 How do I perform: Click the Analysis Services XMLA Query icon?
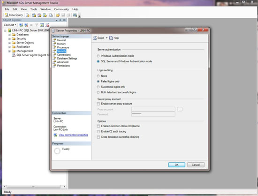(x=45, y=15)
